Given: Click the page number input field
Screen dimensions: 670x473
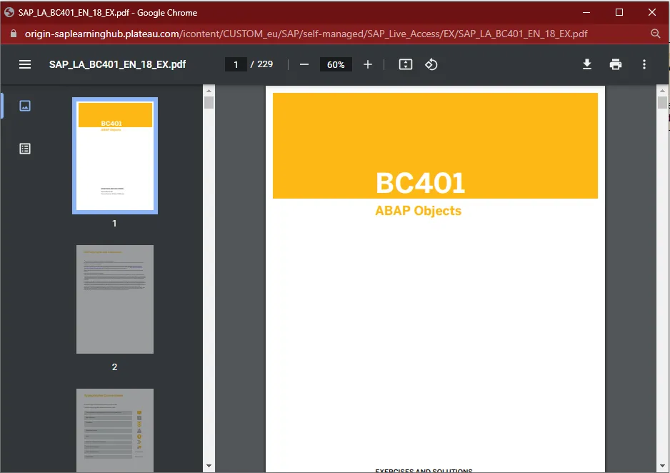Looking at the screenshot, I should (236, 64).
